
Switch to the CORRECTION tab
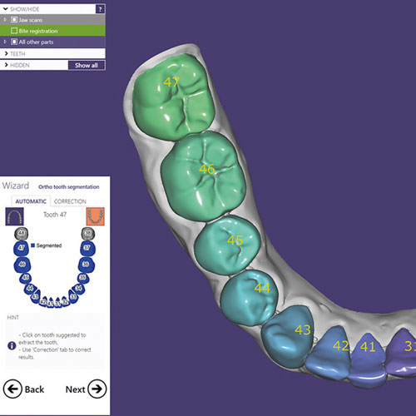point(70,201)
